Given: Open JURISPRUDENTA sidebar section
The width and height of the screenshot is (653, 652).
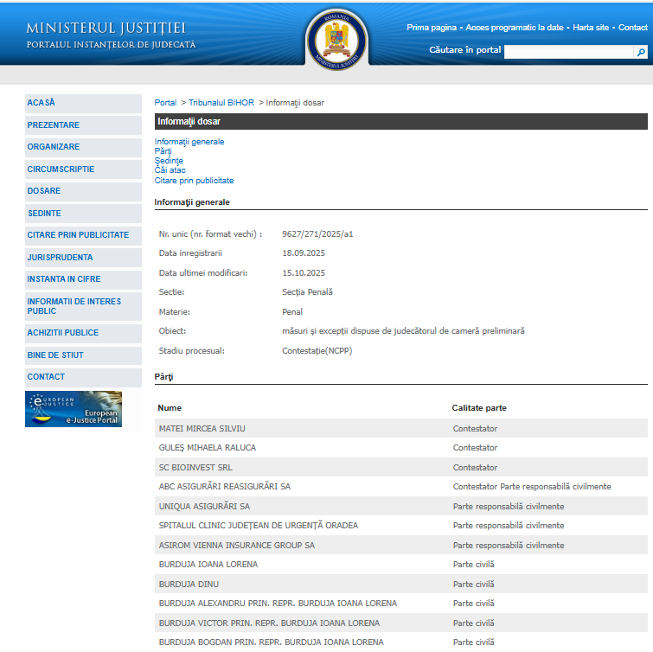Looking at the screenshot, I should coord(60,258).
